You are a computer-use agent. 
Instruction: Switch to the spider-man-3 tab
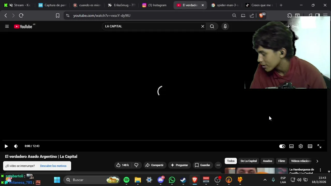225,5
